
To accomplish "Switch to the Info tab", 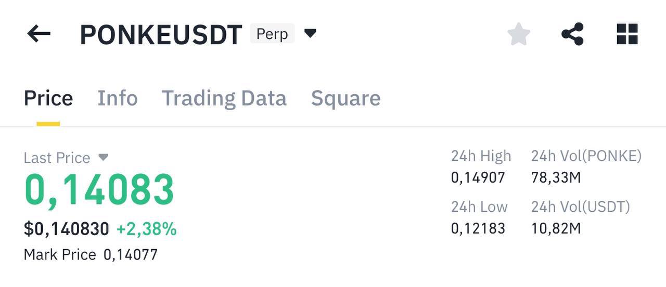I will tap(118, 98).
